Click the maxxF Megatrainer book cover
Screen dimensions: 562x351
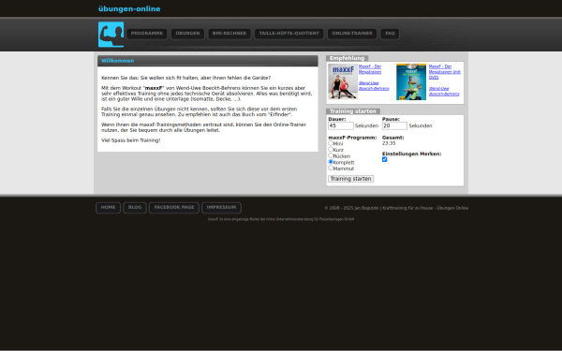tap(343, 81)
